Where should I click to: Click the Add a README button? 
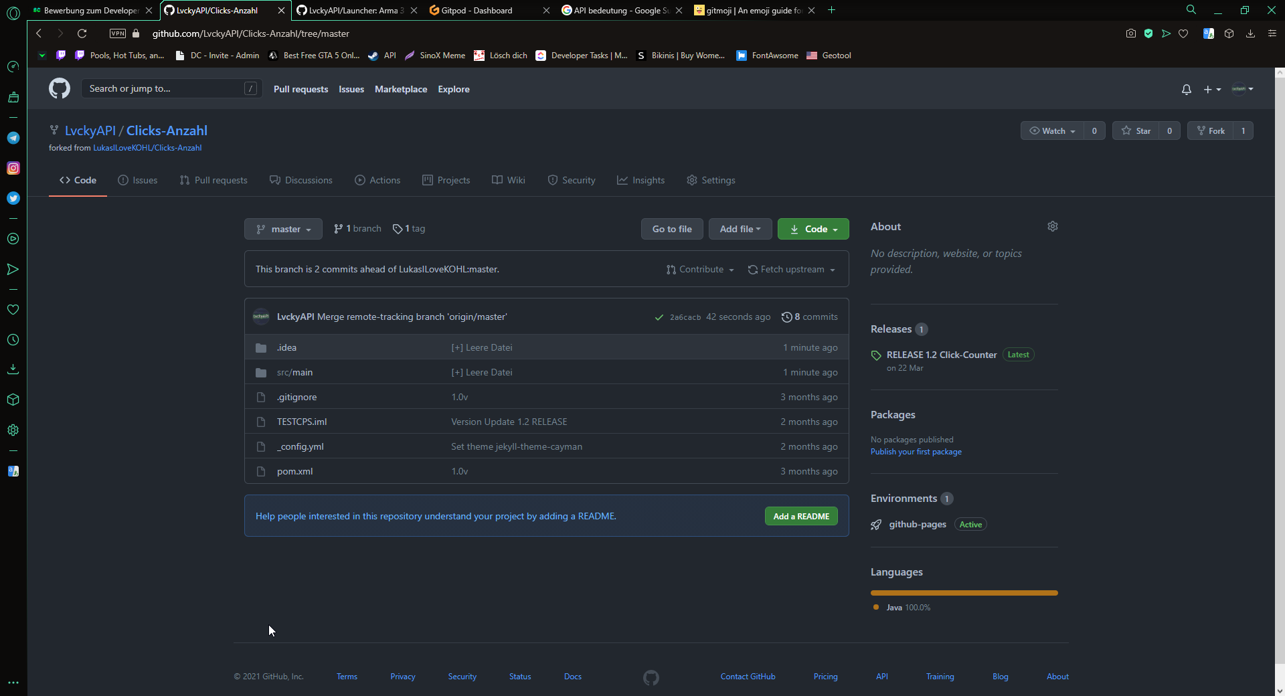tap(800, 516)
